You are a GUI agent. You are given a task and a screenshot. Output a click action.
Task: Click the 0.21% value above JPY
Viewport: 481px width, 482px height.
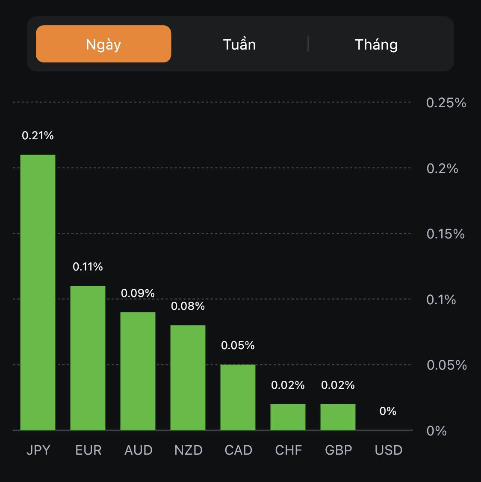coord(38,135)
